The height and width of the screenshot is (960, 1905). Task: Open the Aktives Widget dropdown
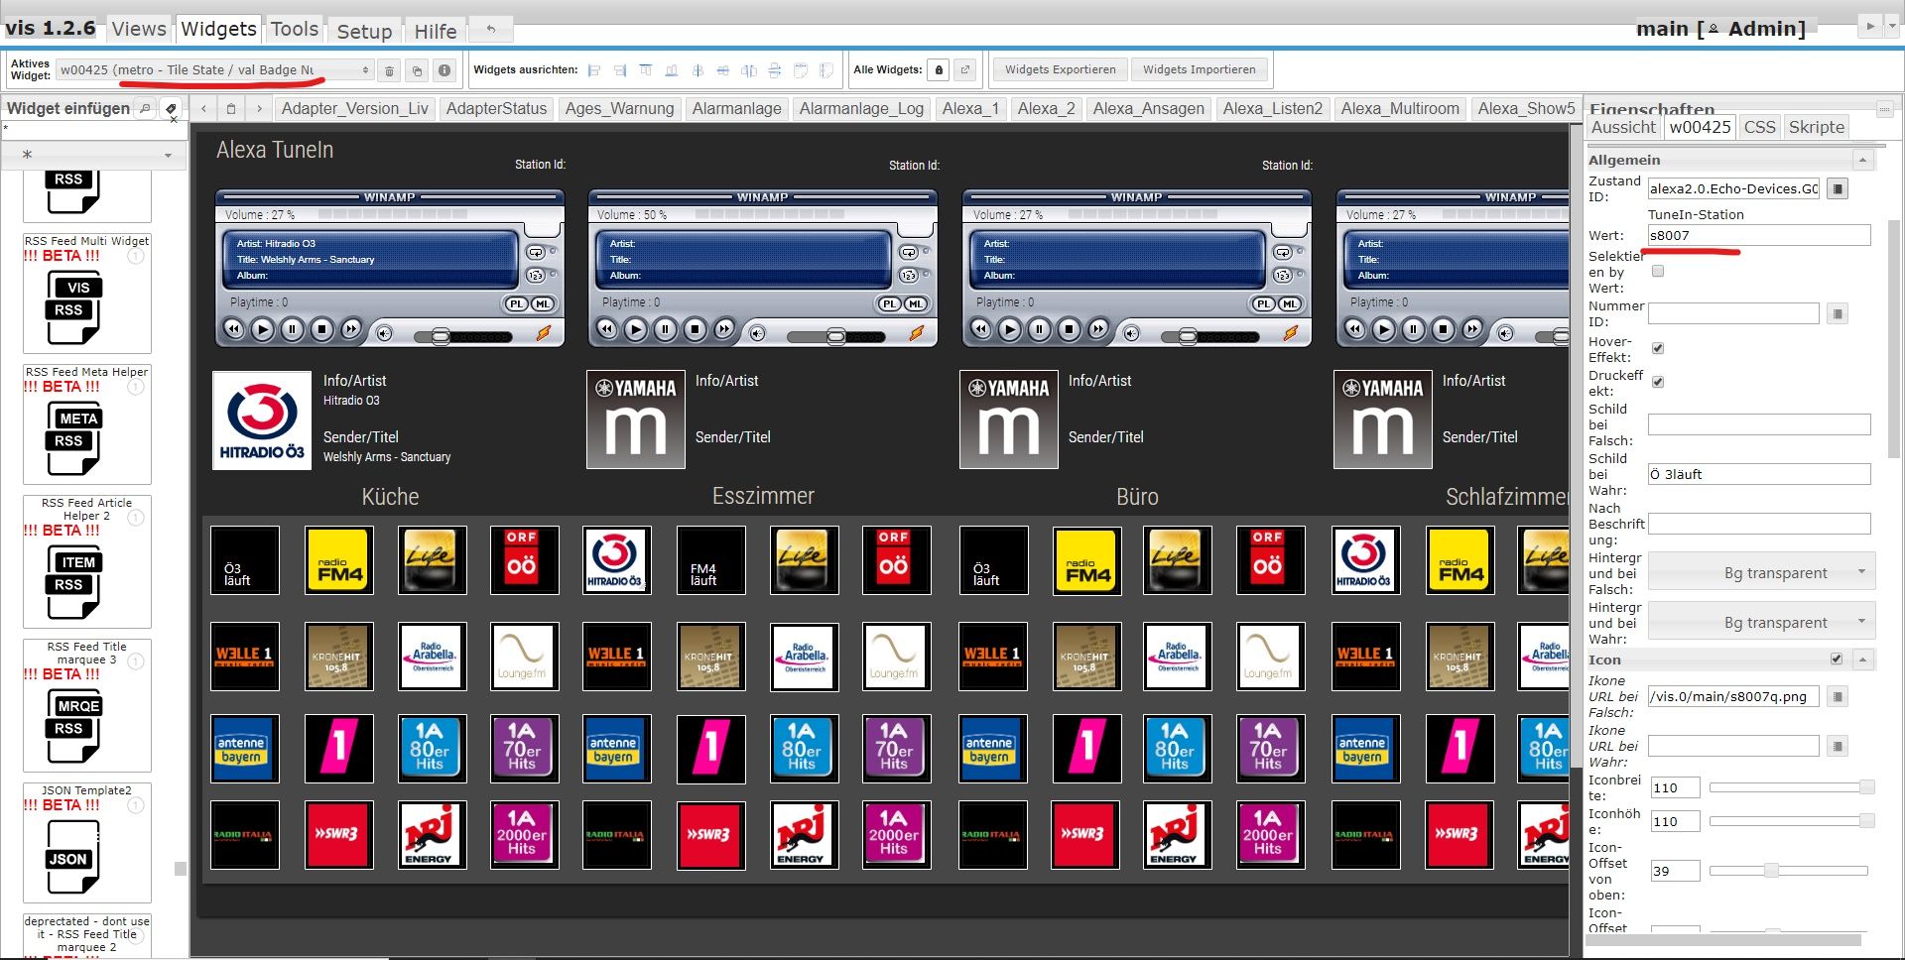(215, 70)
